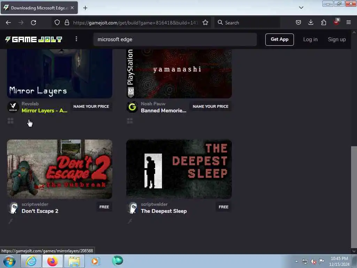Screen dimensions: 357x268
Task: Focus the Firefox Search box
Action: tap(247, 23)
